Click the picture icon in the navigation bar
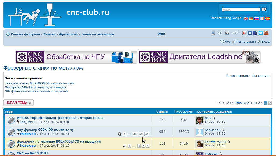Image resolution: width=276 pixels, height=156 pixels. coord(227,33)
